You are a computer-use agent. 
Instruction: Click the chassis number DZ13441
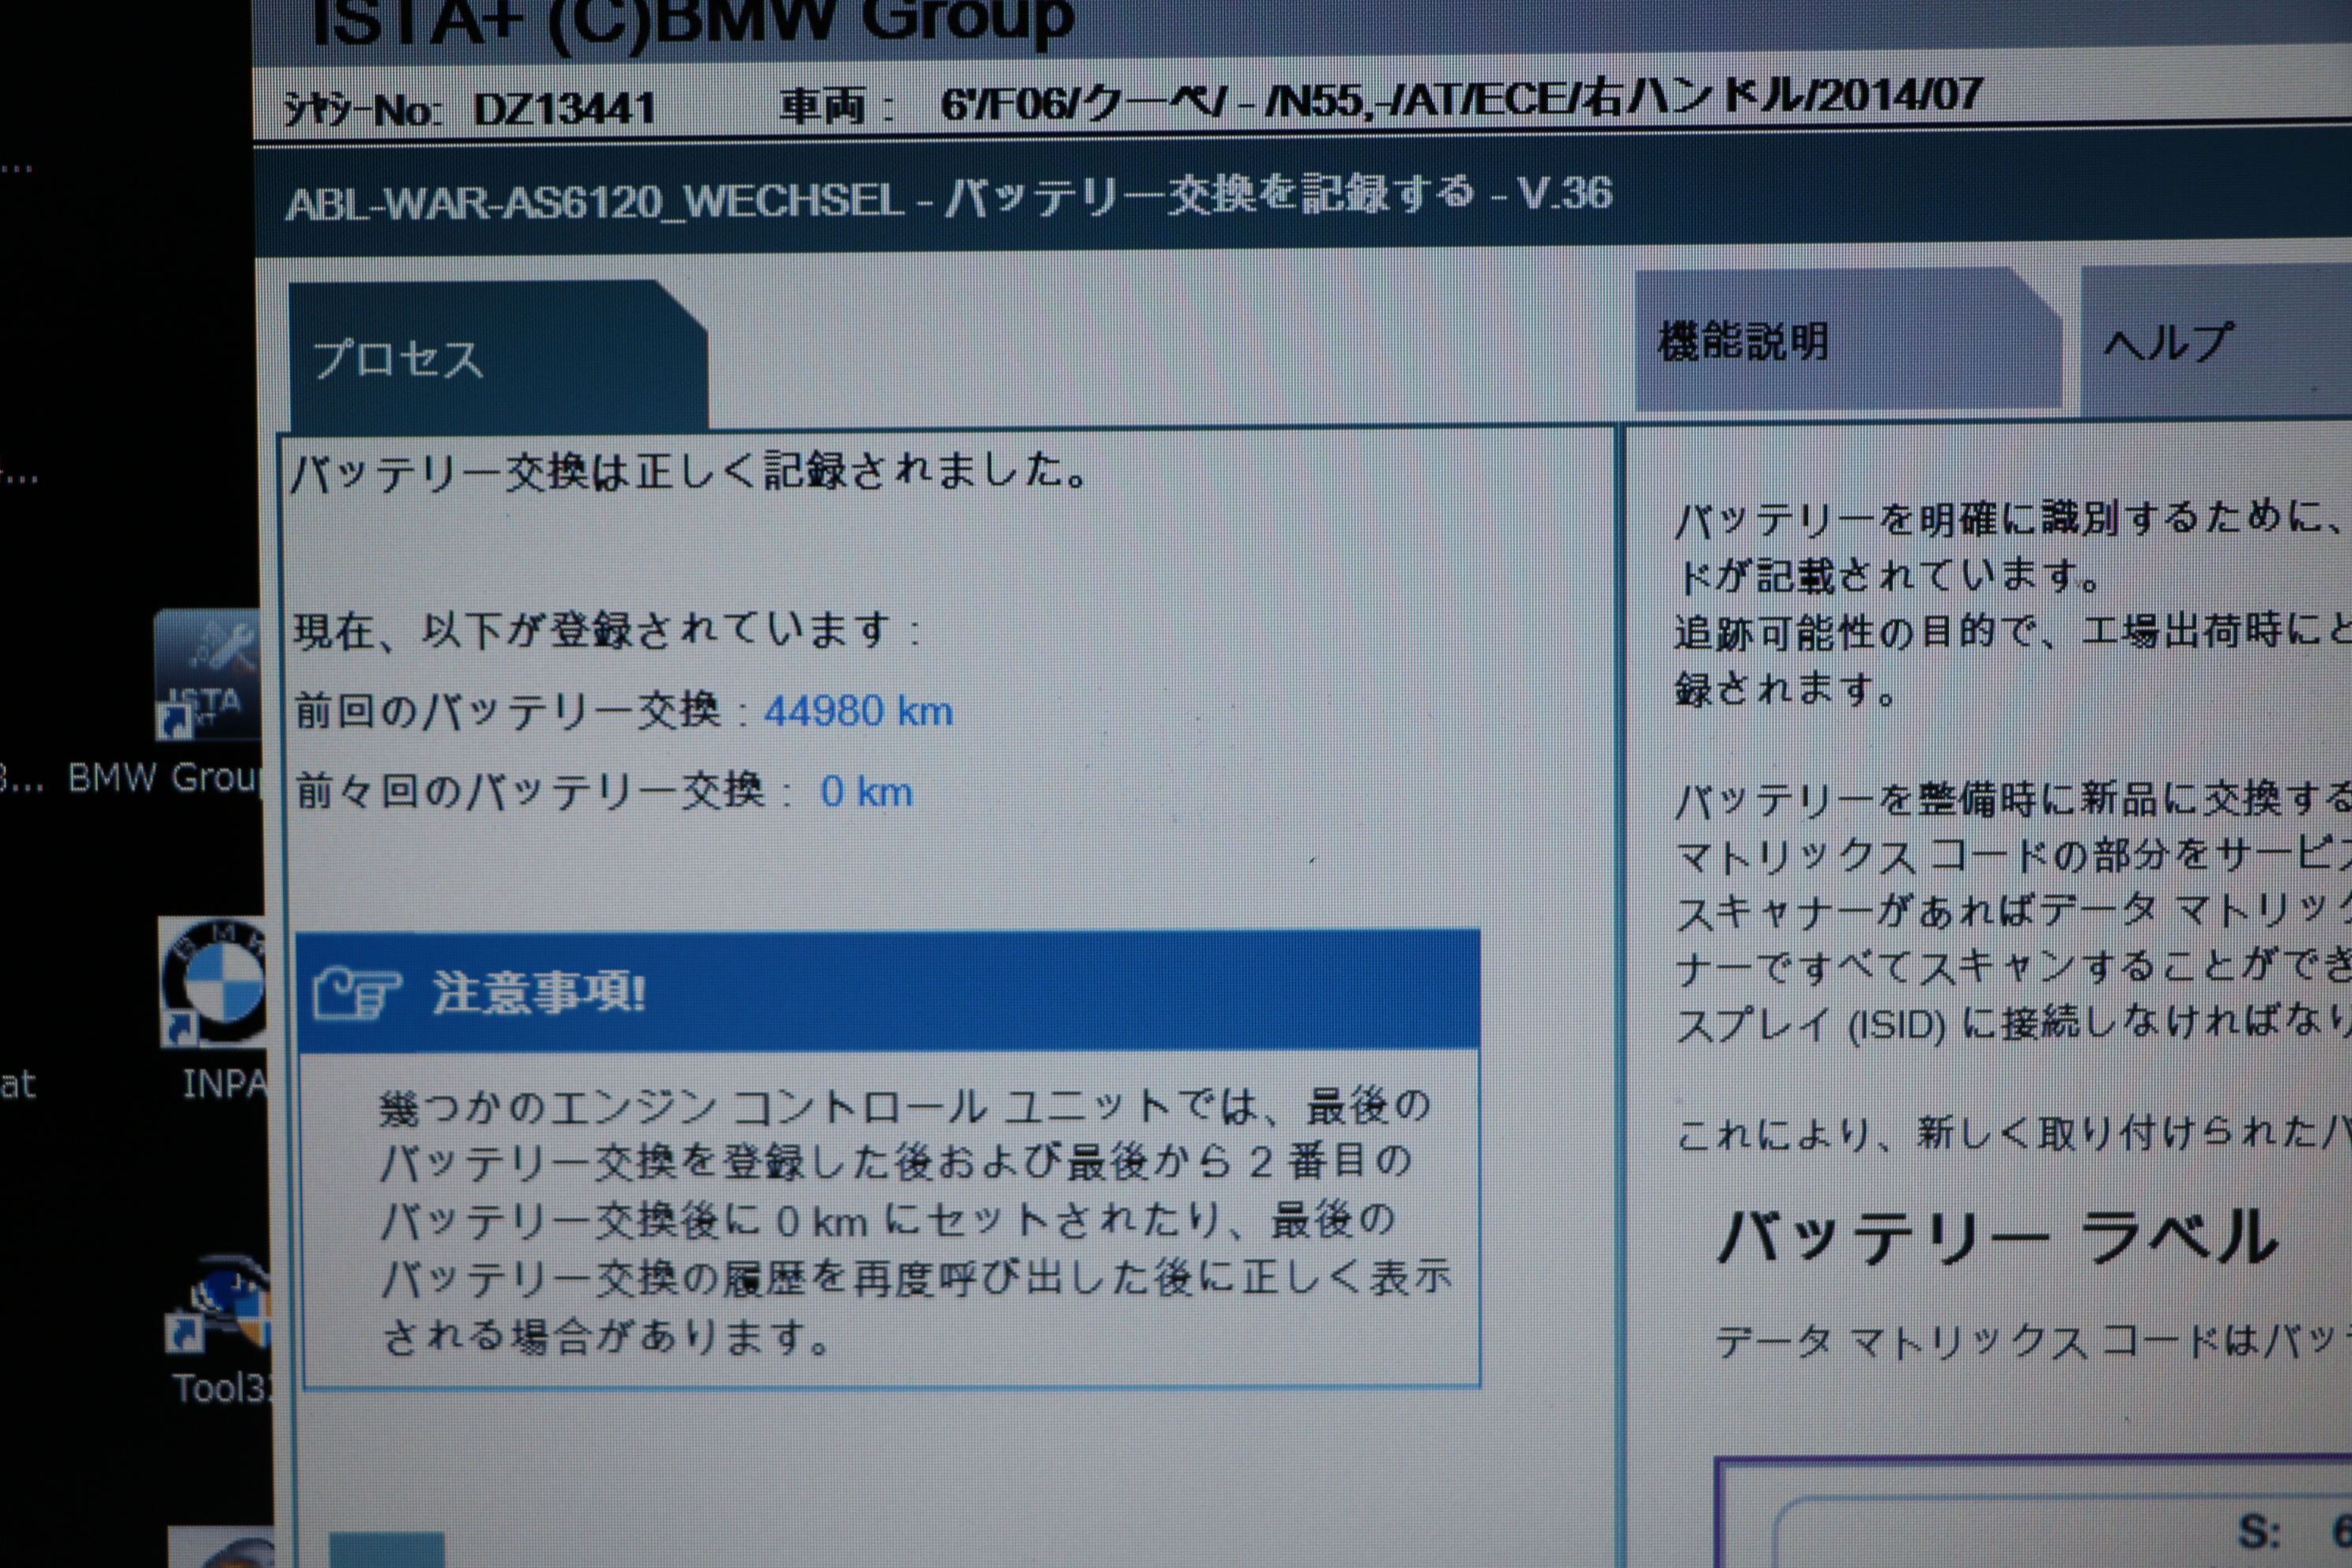[x=565, y=109]
